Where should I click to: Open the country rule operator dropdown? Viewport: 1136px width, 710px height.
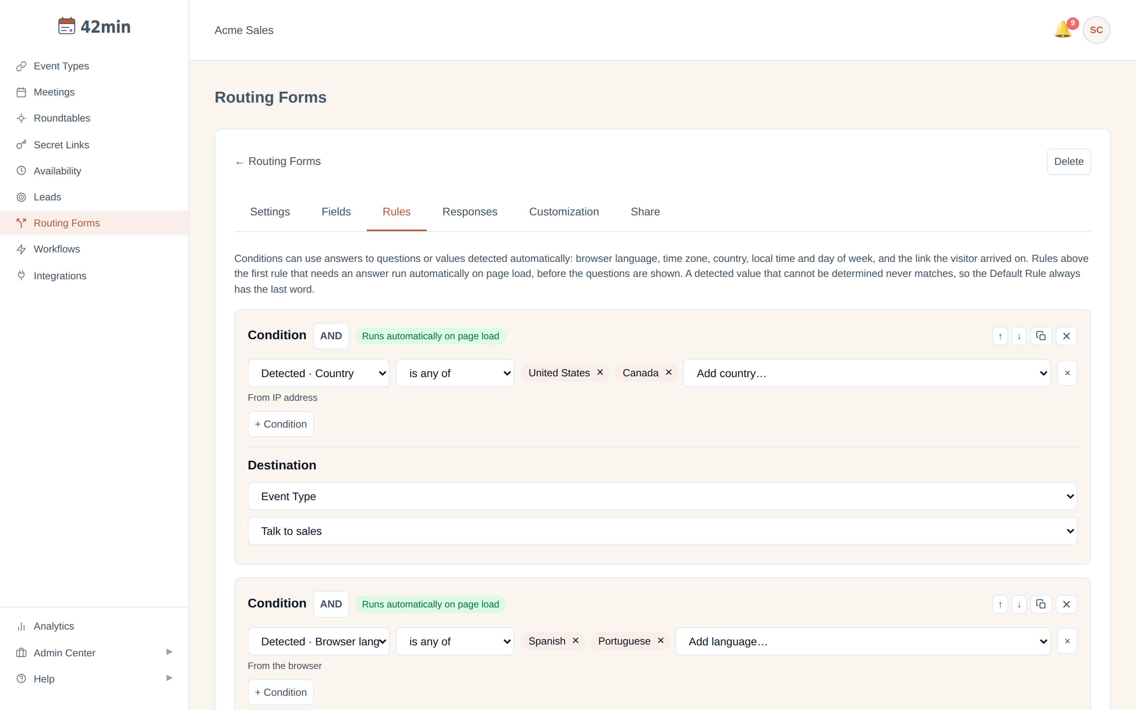click(455, 373)
